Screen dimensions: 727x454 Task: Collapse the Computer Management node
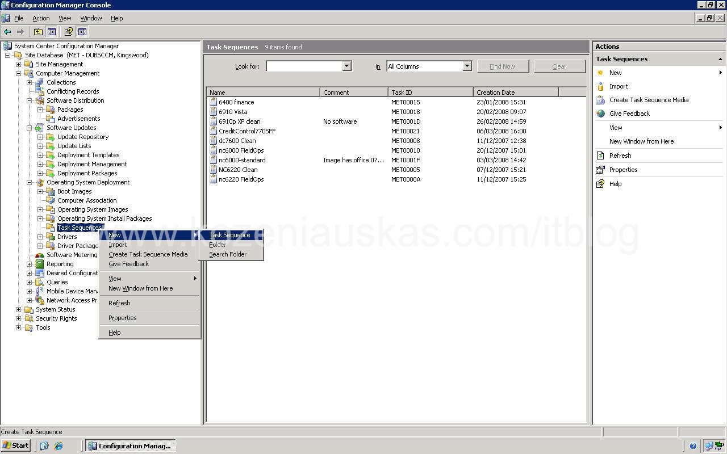point(19,73)
